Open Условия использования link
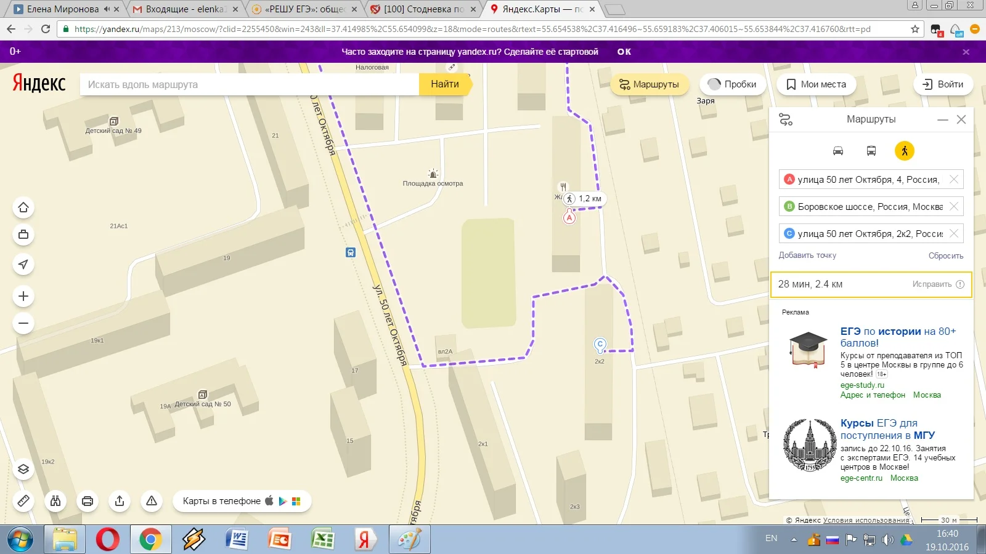The height and width of the screenshot is (554, 986). pyautogui.click(x=866, y=520)
